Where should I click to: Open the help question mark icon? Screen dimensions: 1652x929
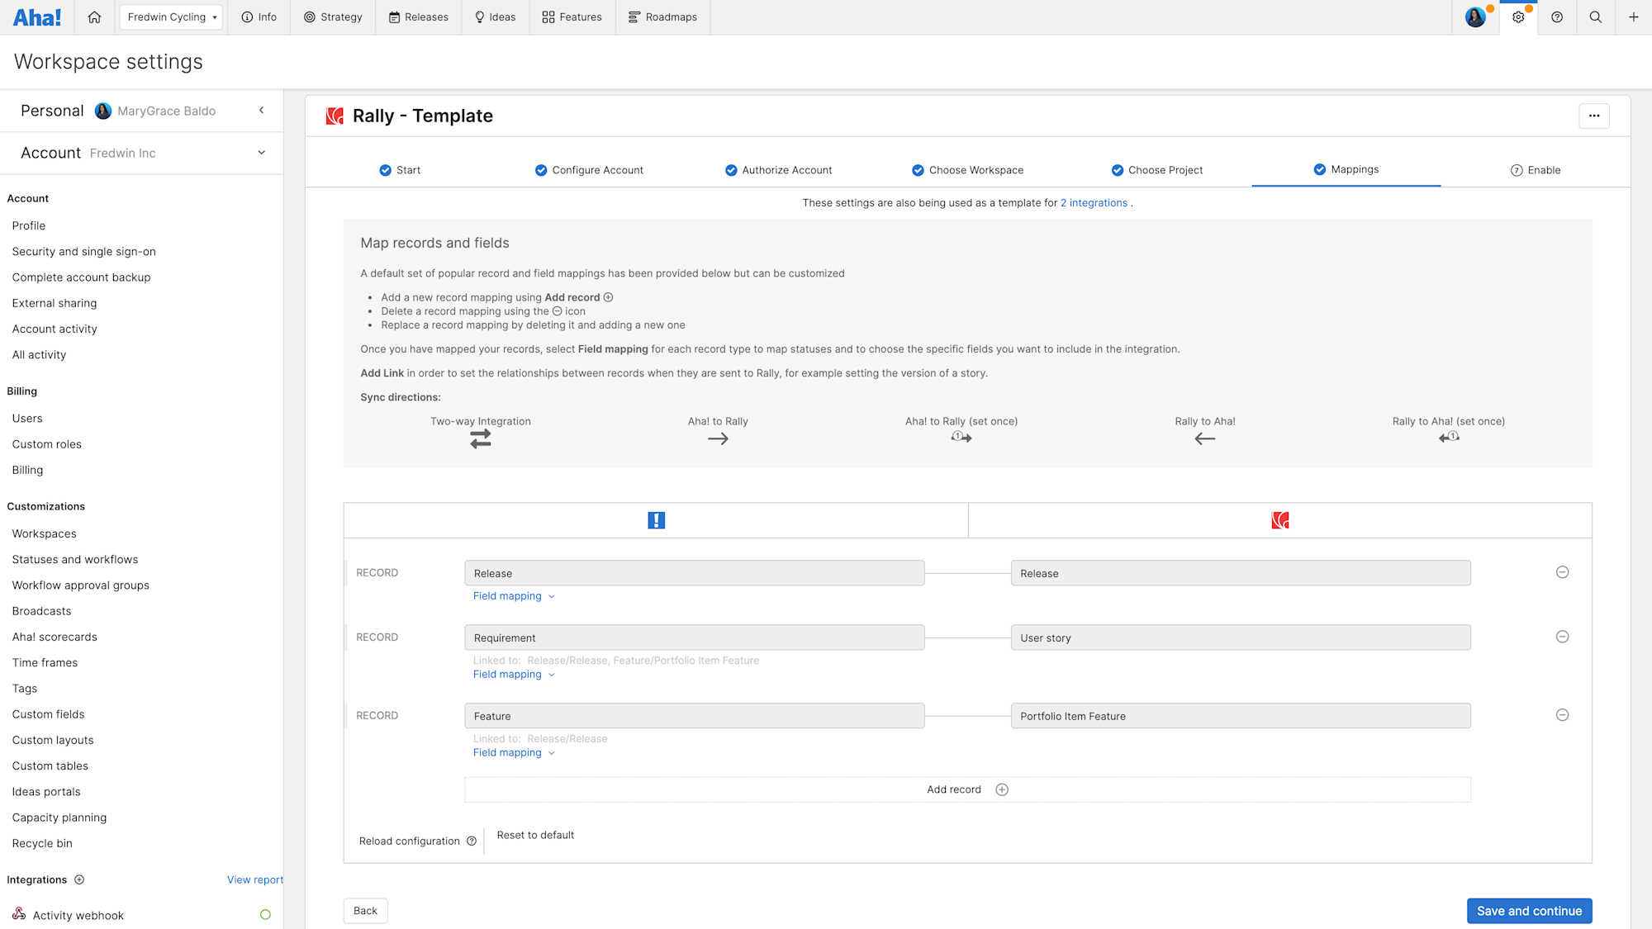(x=1558, y=17)
